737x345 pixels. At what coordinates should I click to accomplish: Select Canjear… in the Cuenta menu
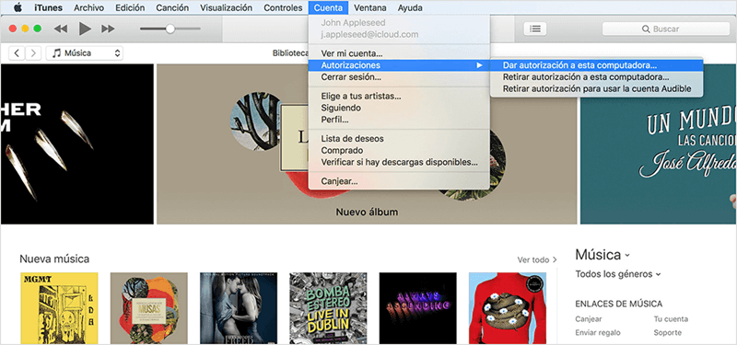pyautogui.click(x=399, y=181)
